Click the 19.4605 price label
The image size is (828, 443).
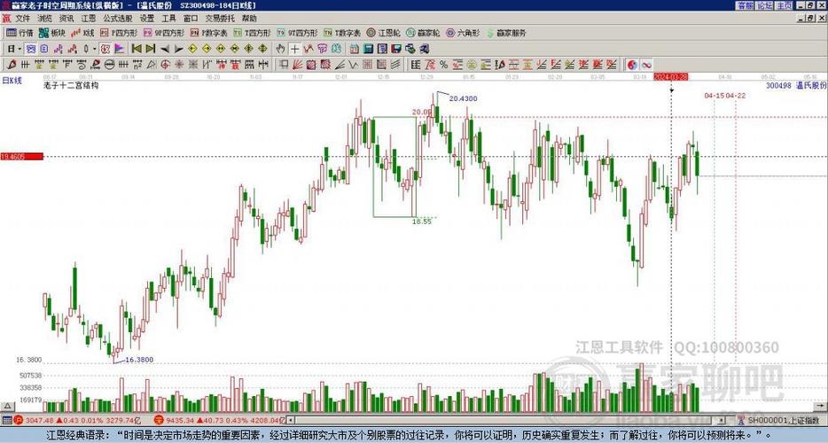click(x=21, y=156)
